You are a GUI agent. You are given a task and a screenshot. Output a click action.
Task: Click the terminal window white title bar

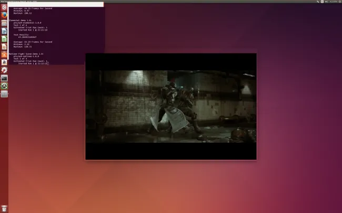[x=56, y=4]
